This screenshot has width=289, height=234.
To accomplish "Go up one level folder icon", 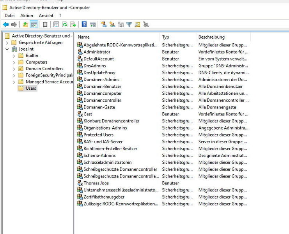I will pos(25,25).
